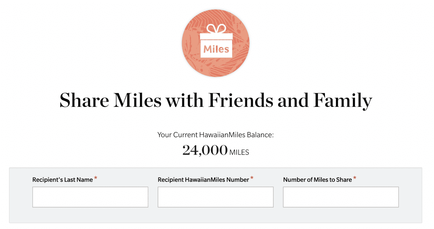Focus the Number of Miles to Share field
Viewport: 434px width, 229px height.
(x=341, y=197)
